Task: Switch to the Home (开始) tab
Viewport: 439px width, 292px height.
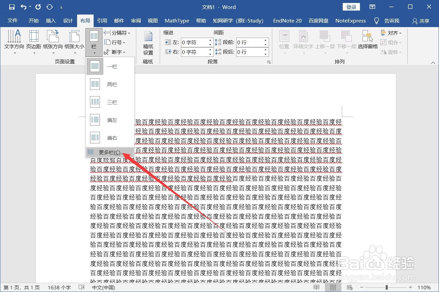Action: click(x=33, y=20)
